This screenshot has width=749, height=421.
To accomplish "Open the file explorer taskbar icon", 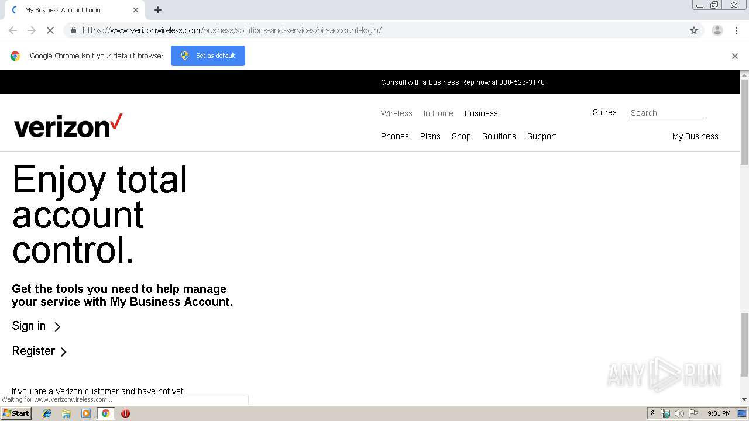I will [66, 413].
